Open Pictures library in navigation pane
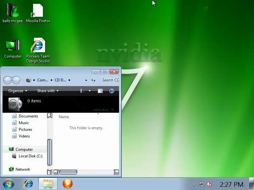Viewport: 254px width, 190px height. pyautogui.click(x=25, y=130)
